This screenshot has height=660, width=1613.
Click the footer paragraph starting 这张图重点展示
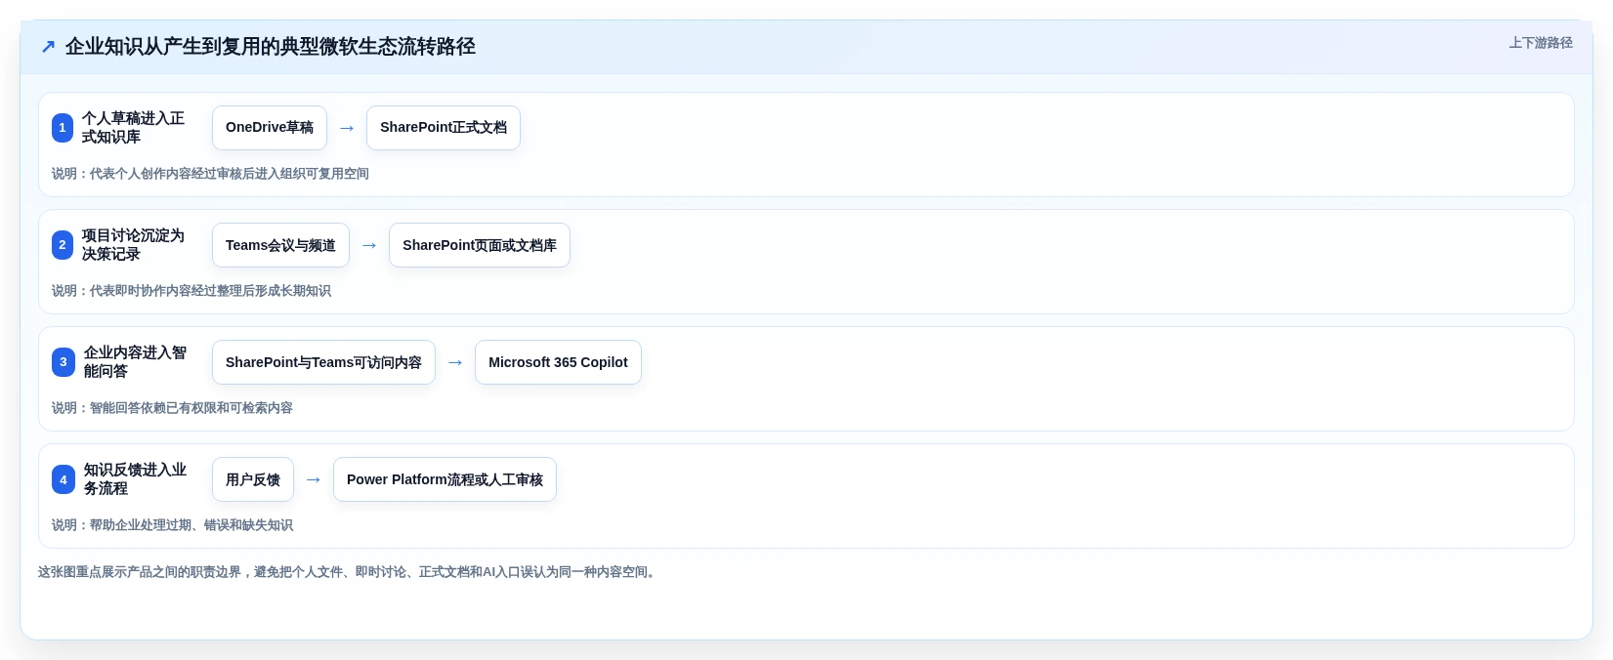click(x=349, y=572)
